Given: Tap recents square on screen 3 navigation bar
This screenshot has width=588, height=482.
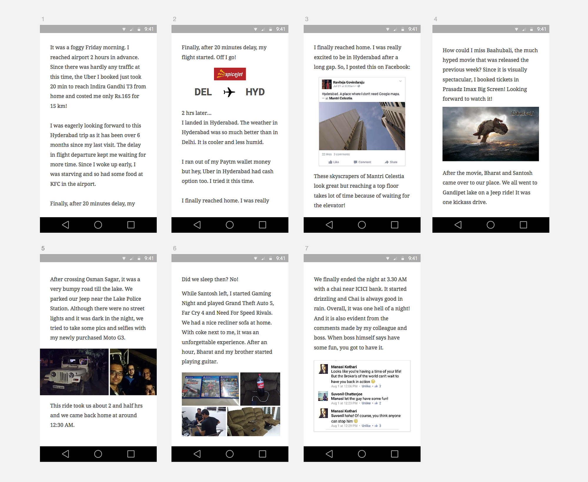Looking at the screenshot, I should point(395,225).
